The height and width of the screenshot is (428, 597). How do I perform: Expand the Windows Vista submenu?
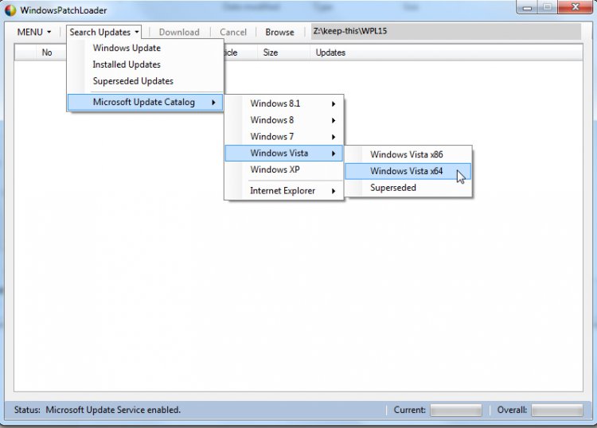tap(284, 153)
